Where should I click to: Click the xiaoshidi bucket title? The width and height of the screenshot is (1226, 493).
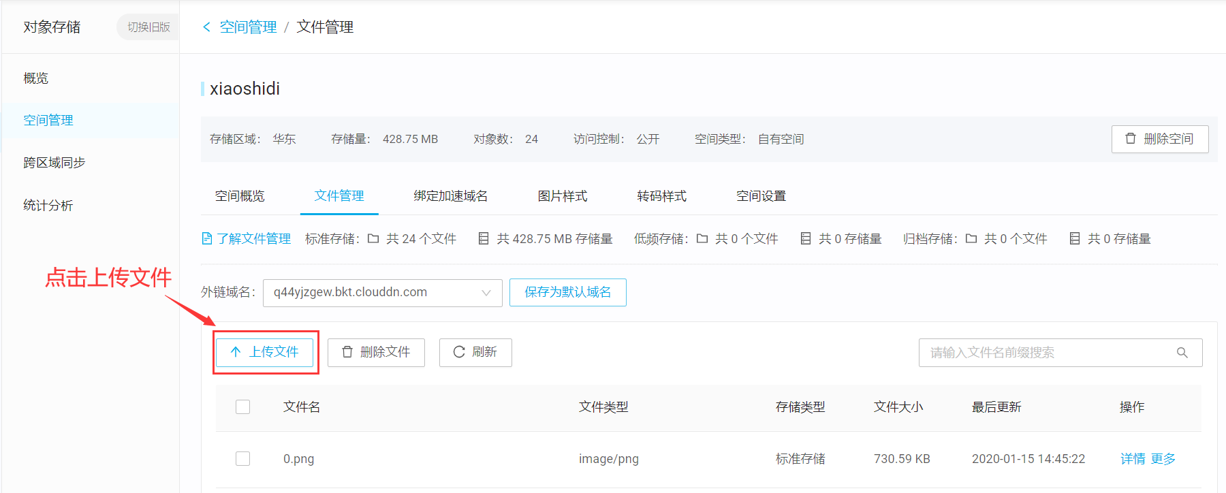pyautogui.click(x=245, y=89)
